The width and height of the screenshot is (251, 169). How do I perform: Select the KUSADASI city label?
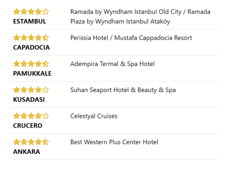coord(29,100)
